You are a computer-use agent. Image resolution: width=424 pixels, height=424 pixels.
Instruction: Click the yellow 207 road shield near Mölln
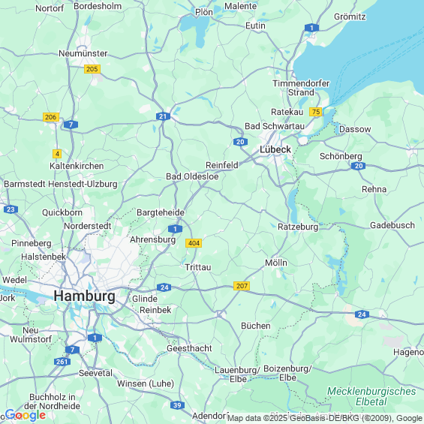(x=242, y=286)
